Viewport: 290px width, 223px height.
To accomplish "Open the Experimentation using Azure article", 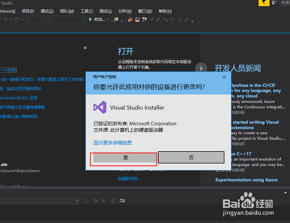I will [x=246, y=180].
